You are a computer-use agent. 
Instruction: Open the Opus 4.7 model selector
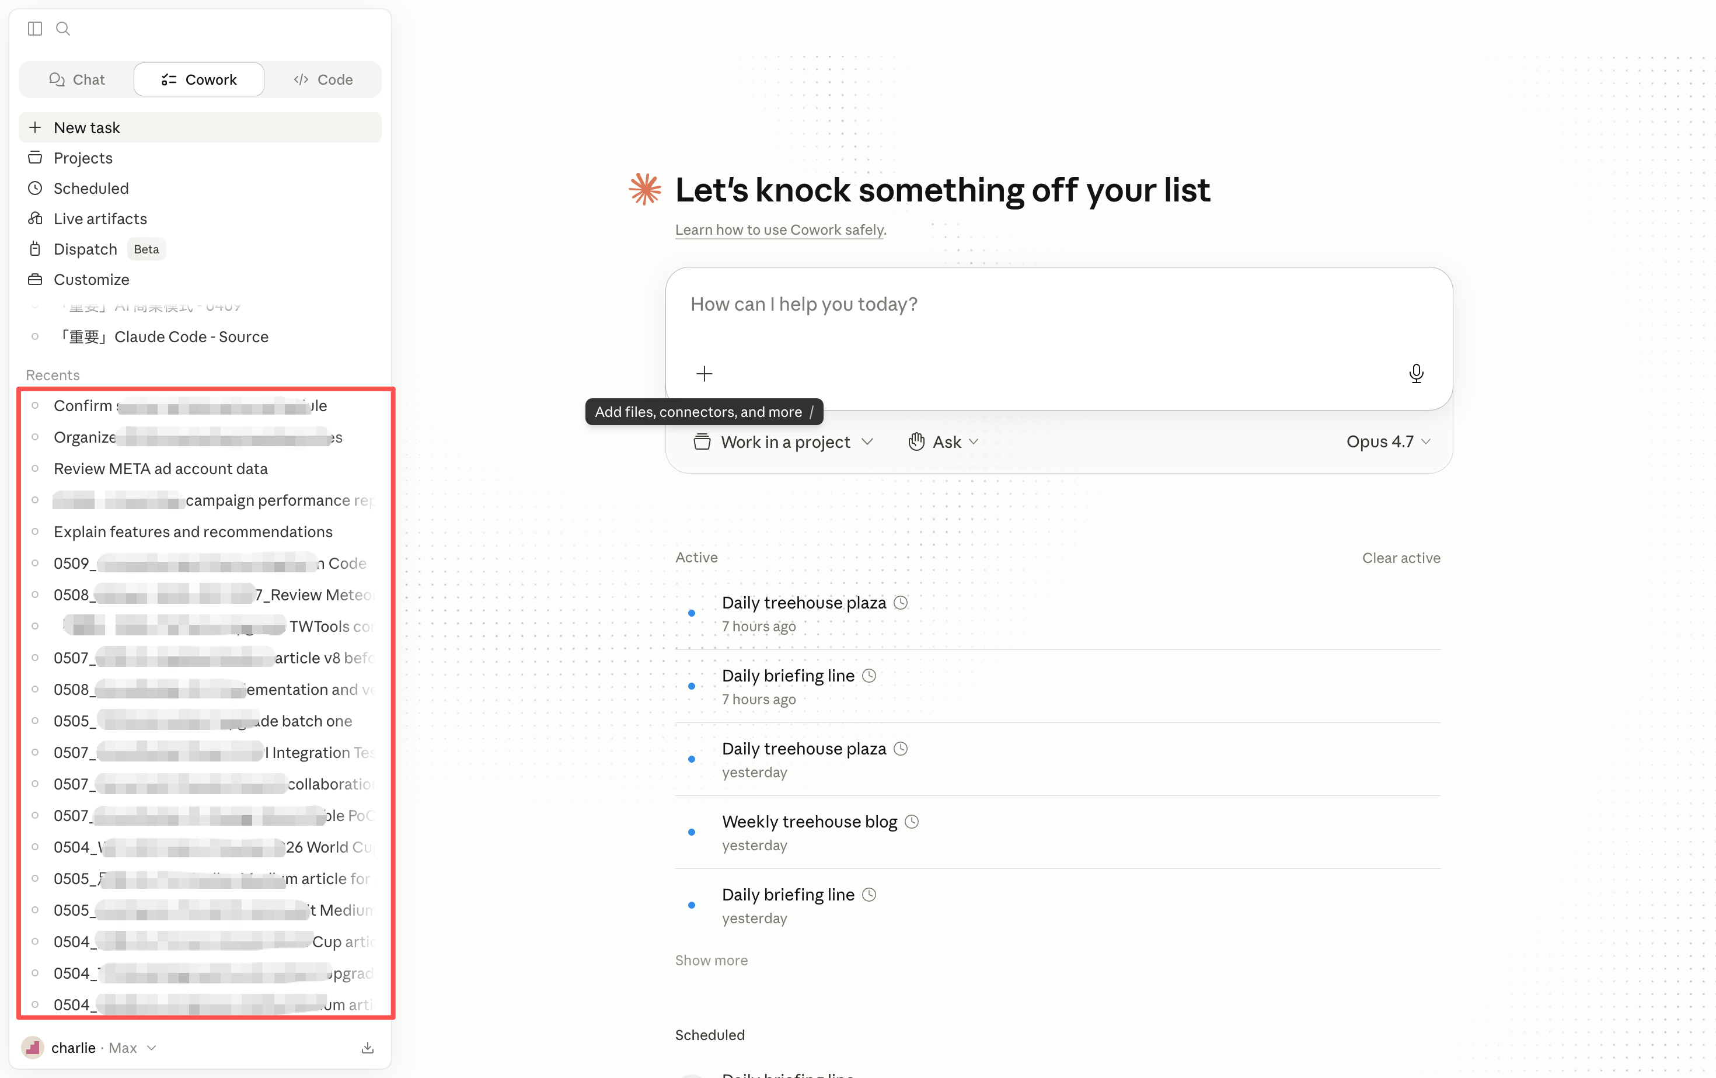[1389, 442]
